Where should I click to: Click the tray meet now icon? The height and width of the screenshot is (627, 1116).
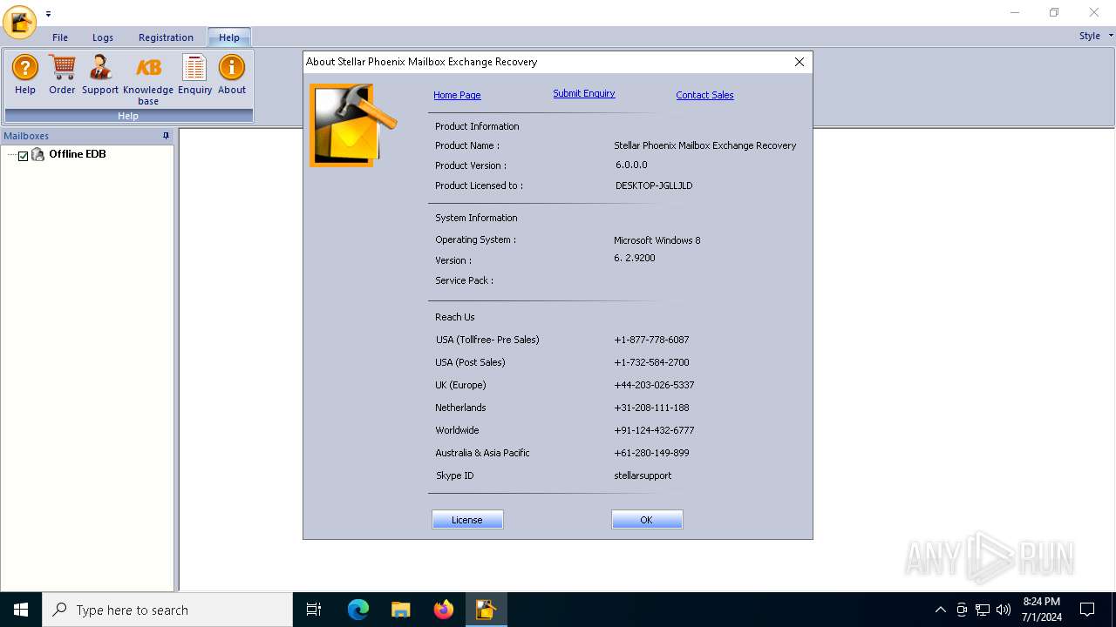(962, 610)
